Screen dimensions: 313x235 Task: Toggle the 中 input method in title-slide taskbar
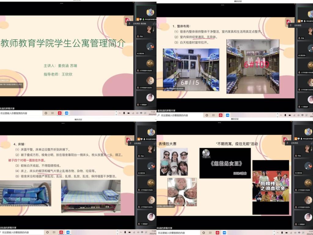coord(141,113)
